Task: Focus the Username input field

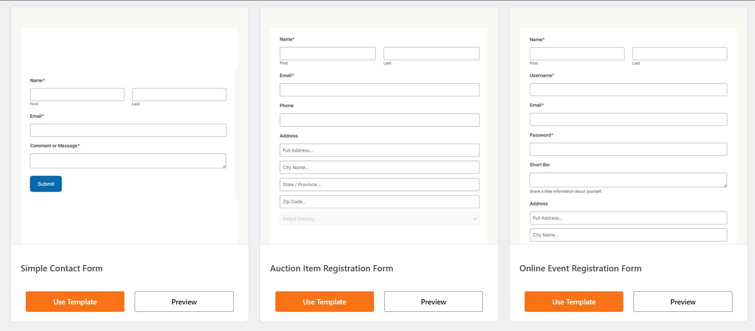Action: tap(628, 89)
